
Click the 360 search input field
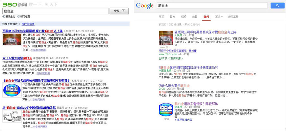tap(55, 10)
